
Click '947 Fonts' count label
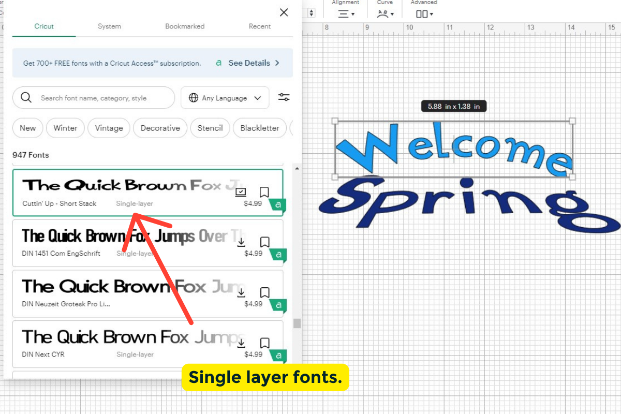[31, 155]
